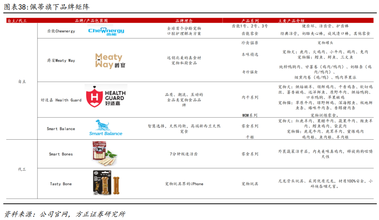The width and height of the screenshot is (379, 220).
Task: Click the concept text 品质、潮流、互动的
Action: pos(184,94)
